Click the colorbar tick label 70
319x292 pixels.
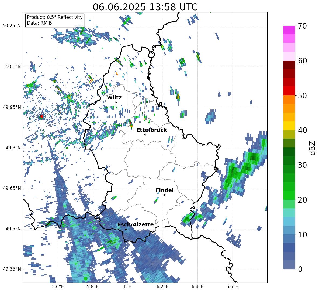pos(302,26)
